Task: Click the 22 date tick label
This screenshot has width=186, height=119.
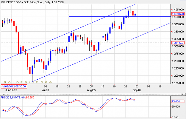Action: tap(68, 86)
